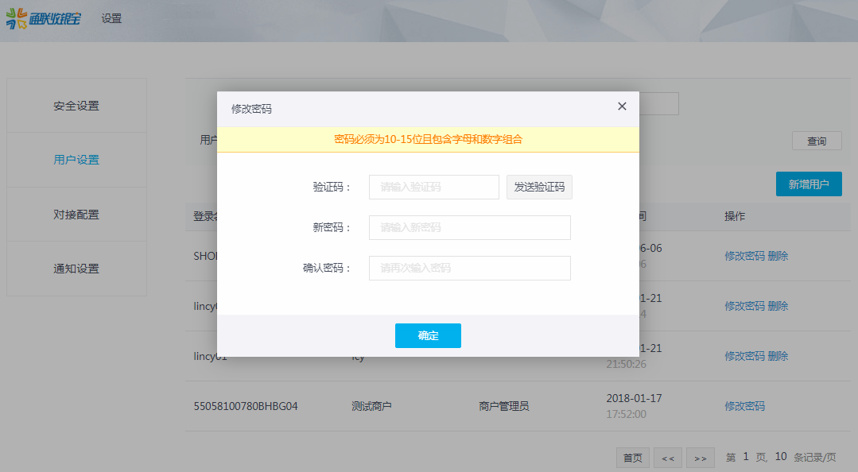
Task: Click 修改密码 in the row timed 21:50:26
Action: 745,356
